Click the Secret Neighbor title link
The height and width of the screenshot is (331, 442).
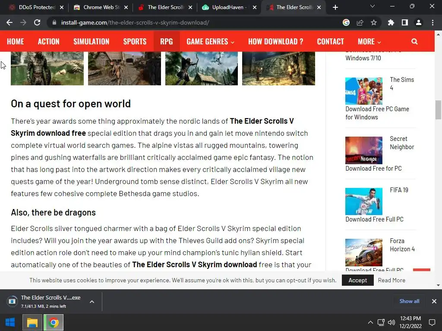point(402,143)
